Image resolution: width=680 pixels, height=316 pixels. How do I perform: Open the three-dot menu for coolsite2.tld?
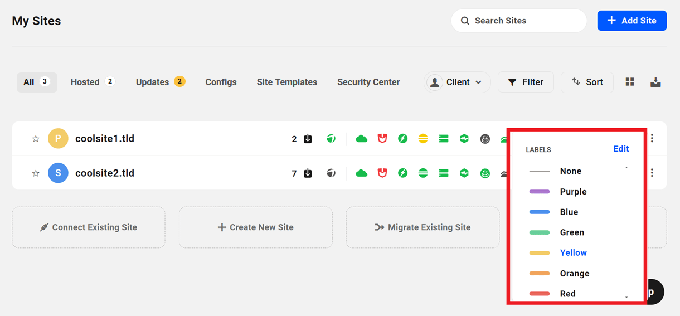652,173
